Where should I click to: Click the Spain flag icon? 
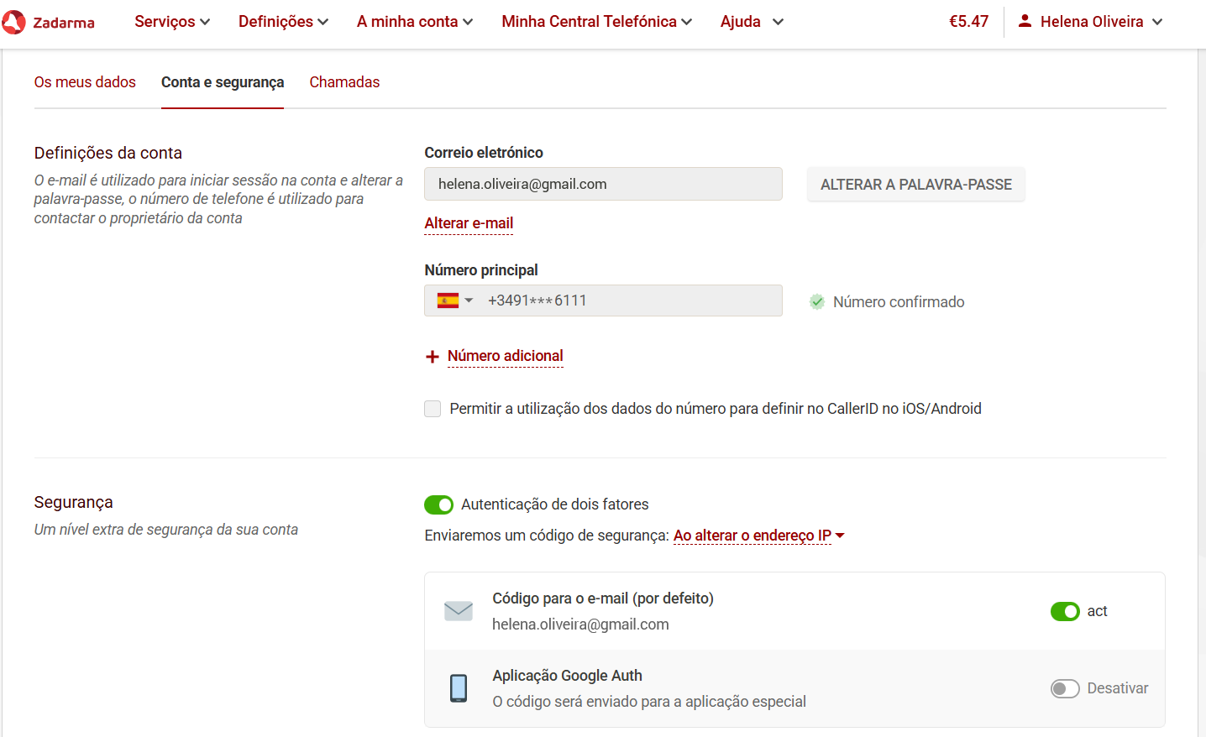pyautogui.click(x=448, y=301)
